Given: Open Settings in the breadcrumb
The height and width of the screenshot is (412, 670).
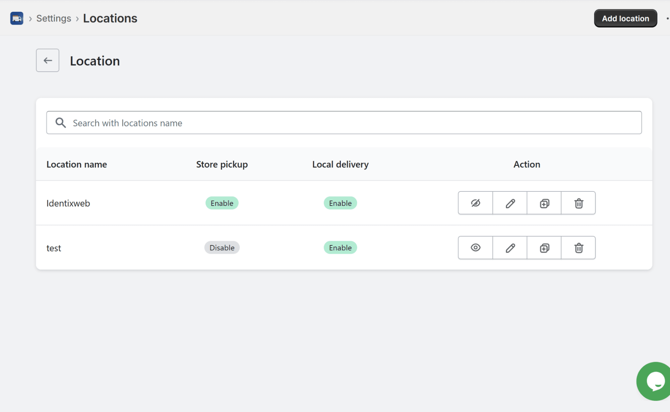Looking at the screenshot, I should point(54,18).
